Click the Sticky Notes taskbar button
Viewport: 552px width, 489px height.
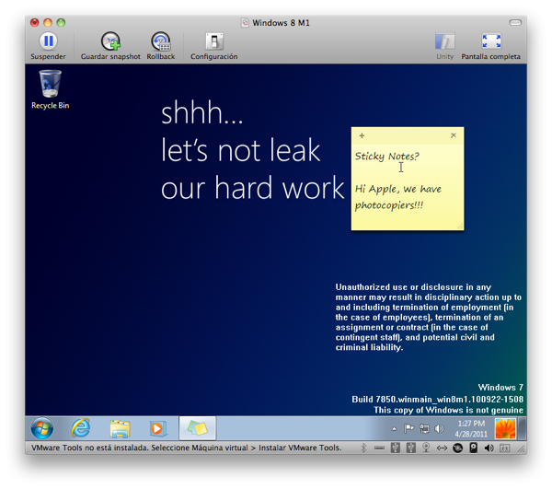[x=198, y=428]
